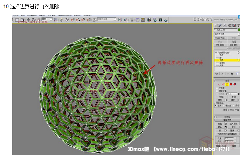Open the Rendered Frame Window icon

160,20
